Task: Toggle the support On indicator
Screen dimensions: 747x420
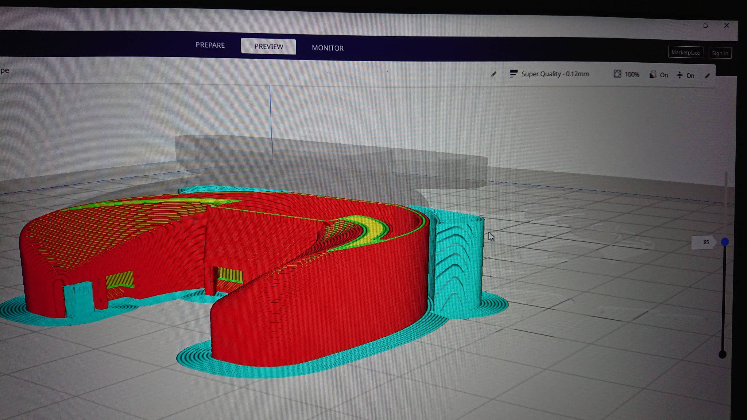Action: (x=664, y=75)
